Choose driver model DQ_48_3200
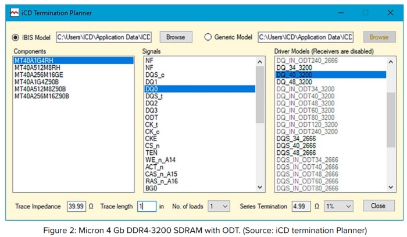Image resolution: width=407 pixels, height=237 pixels. click(x=331, y=82)
